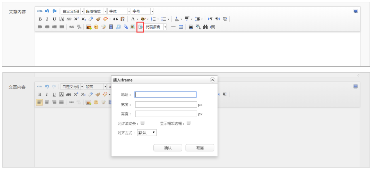This screenshot has width=374, height=171.
Task: Open the 代码语言 dropdown
Action: pos(156,27)
